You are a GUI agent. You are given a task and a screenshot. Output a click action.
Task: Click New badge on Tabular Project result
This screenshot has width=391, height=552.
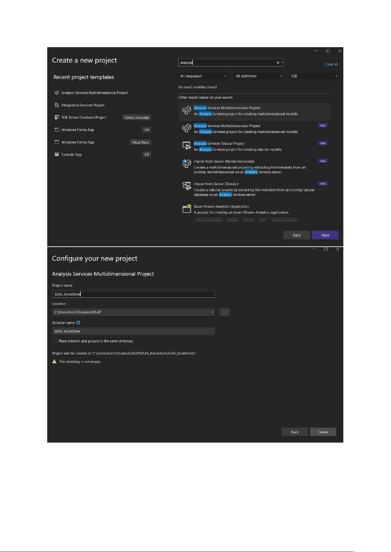click(323, 143)
